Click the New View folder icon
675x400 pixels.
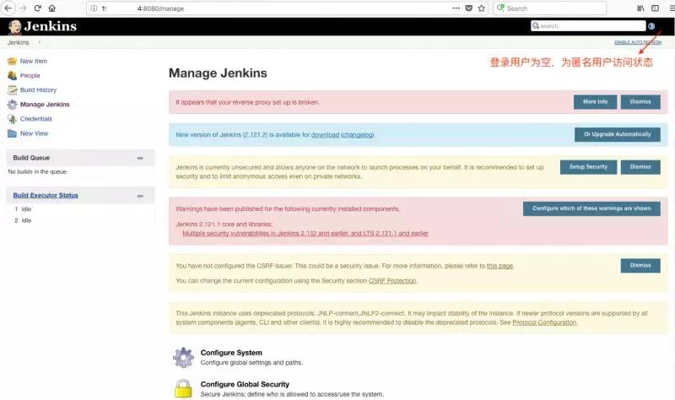click(12, 133)
